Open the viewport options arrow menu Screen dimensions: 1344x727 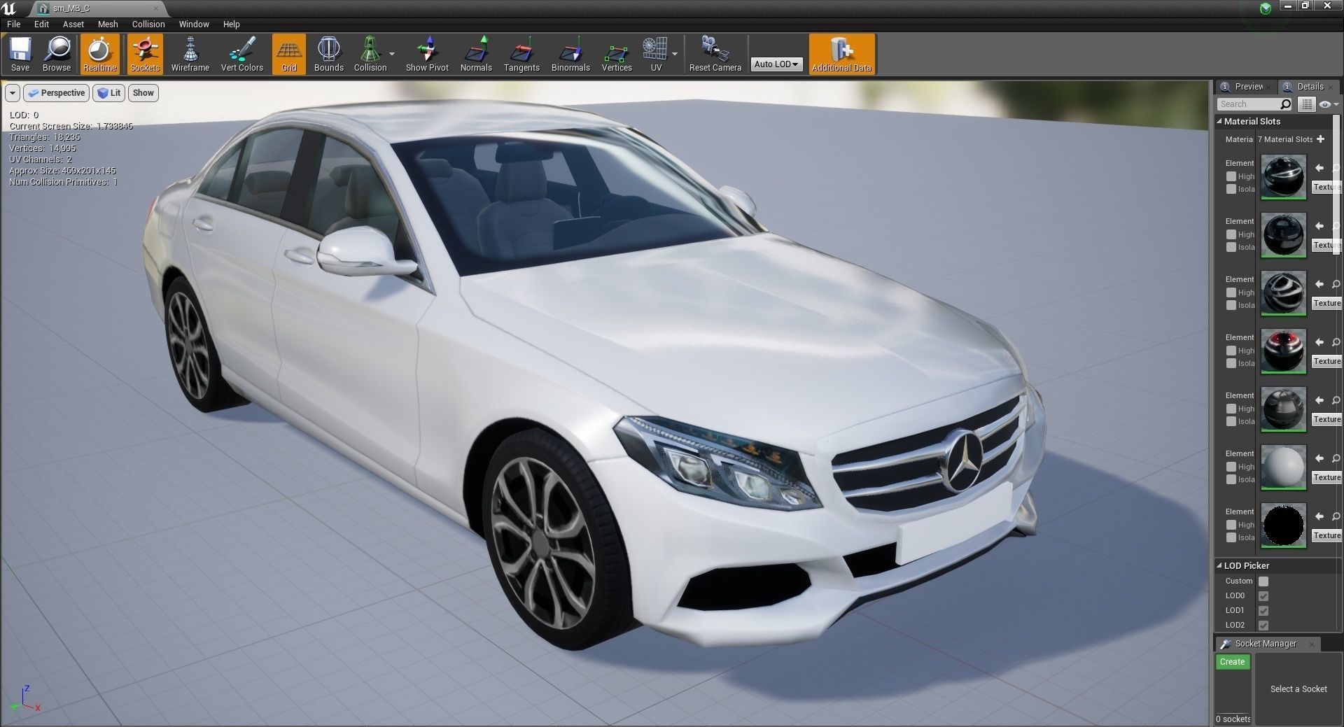point(13,93)
